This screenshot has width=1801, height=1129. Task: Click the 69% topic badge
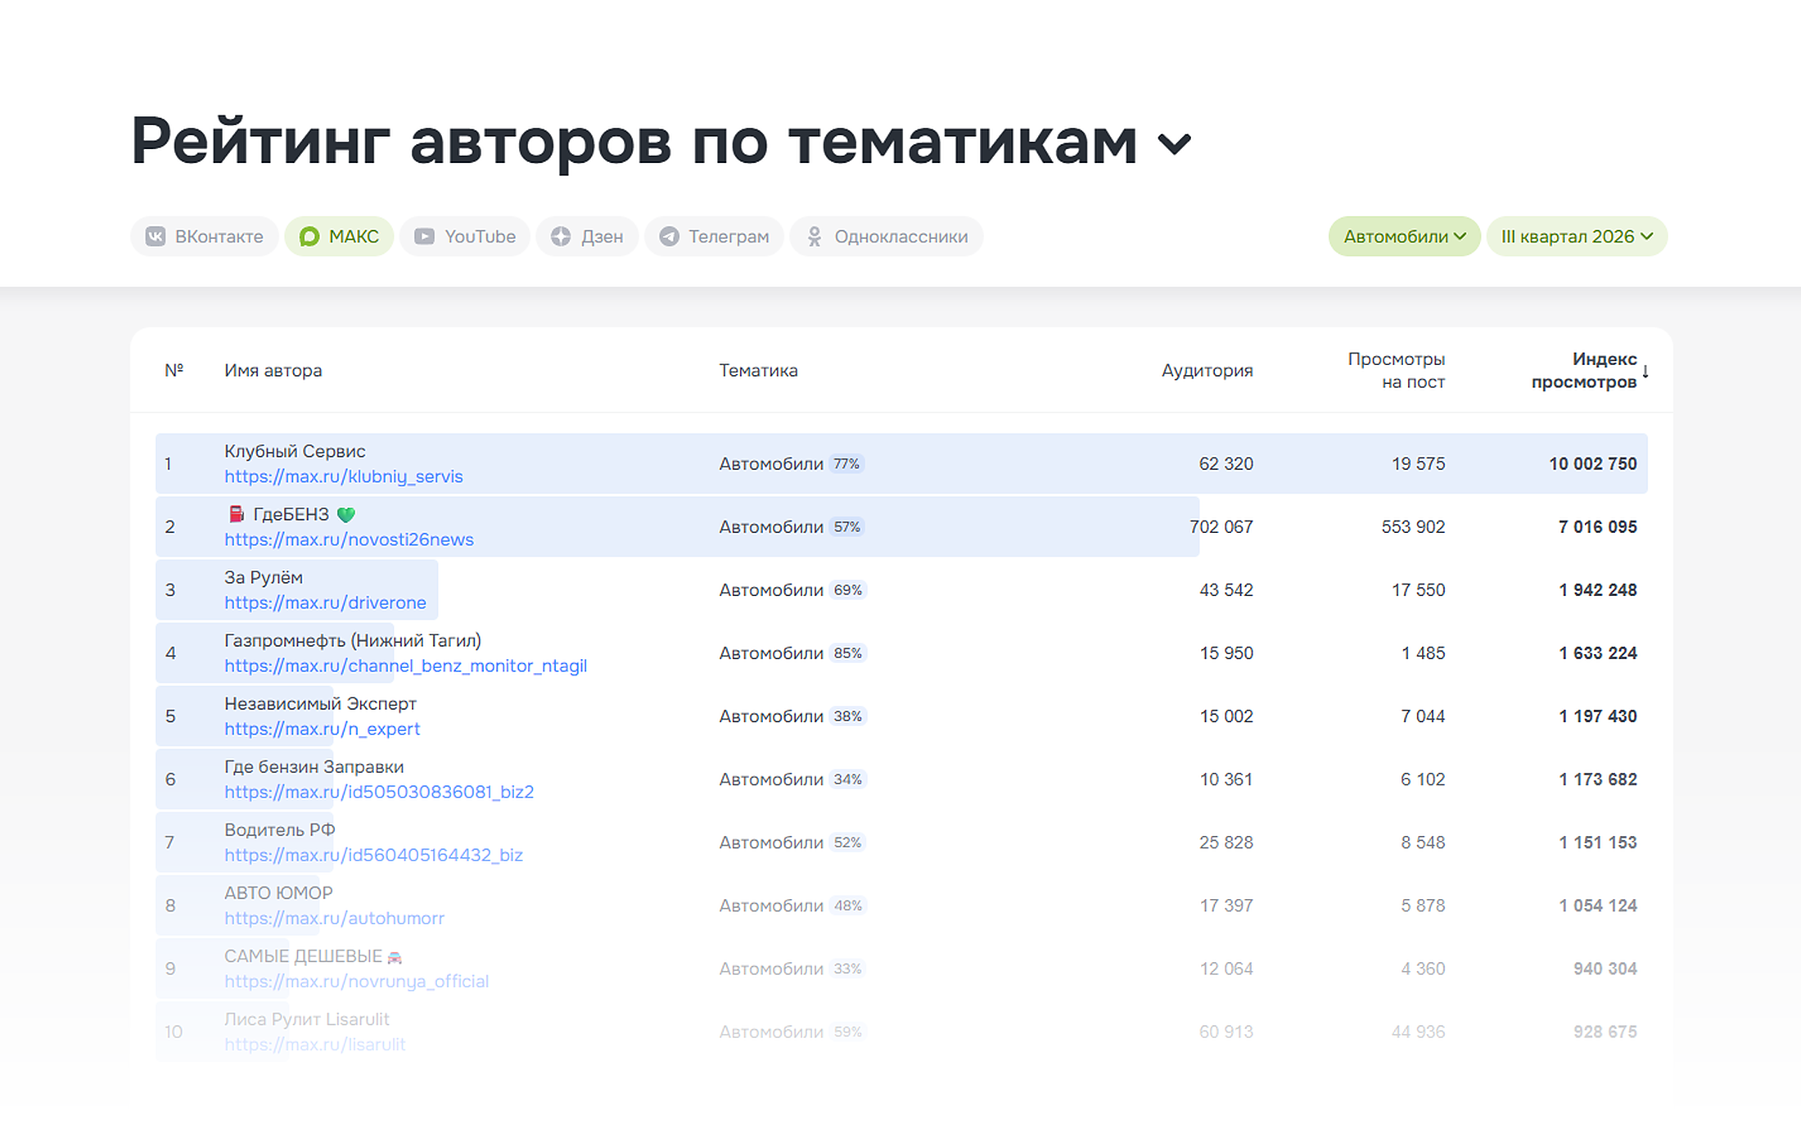[x=847, y=590]
